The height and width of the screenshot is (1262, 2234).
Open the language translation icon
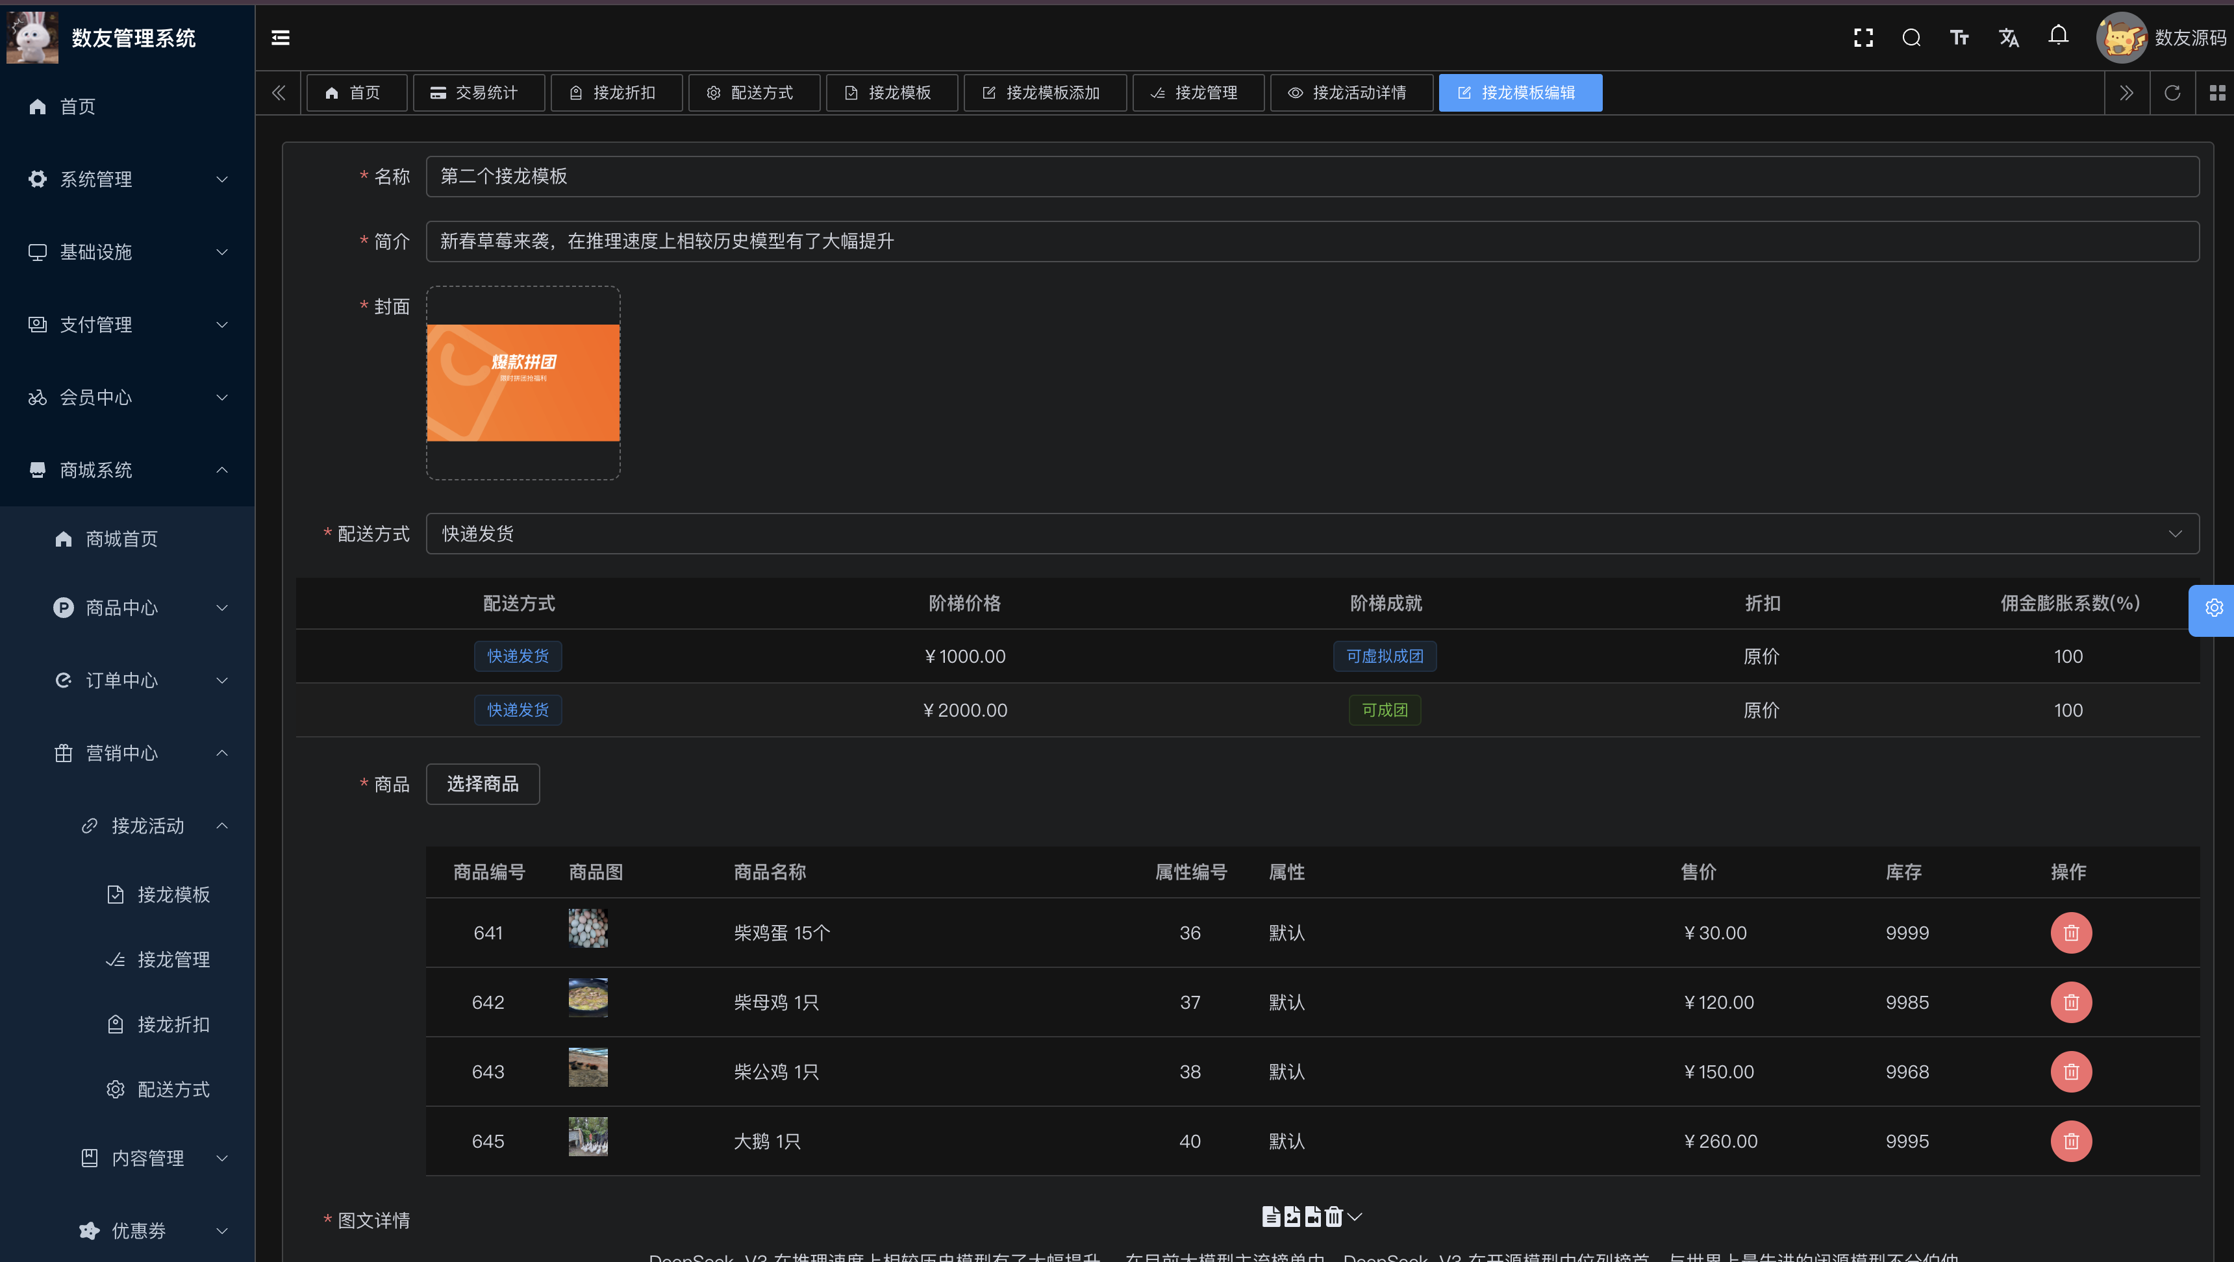(2009, 37)
